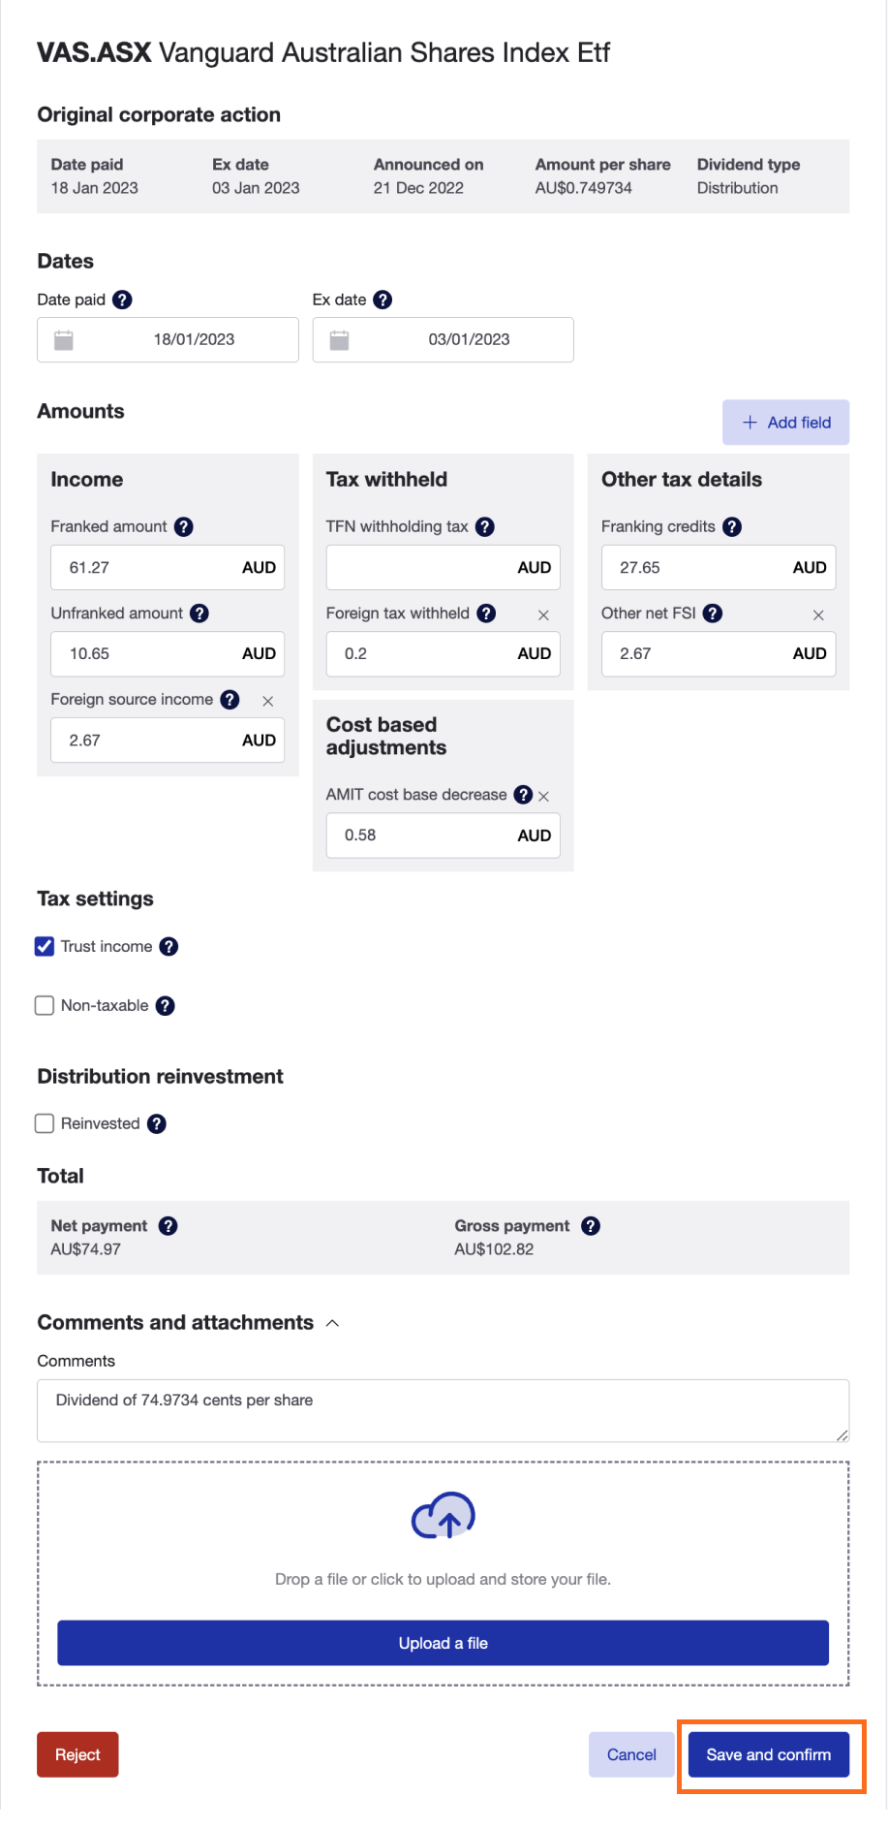Enable the Non-taxable checkbox
888x1828 pixels.
point(45,1005)
